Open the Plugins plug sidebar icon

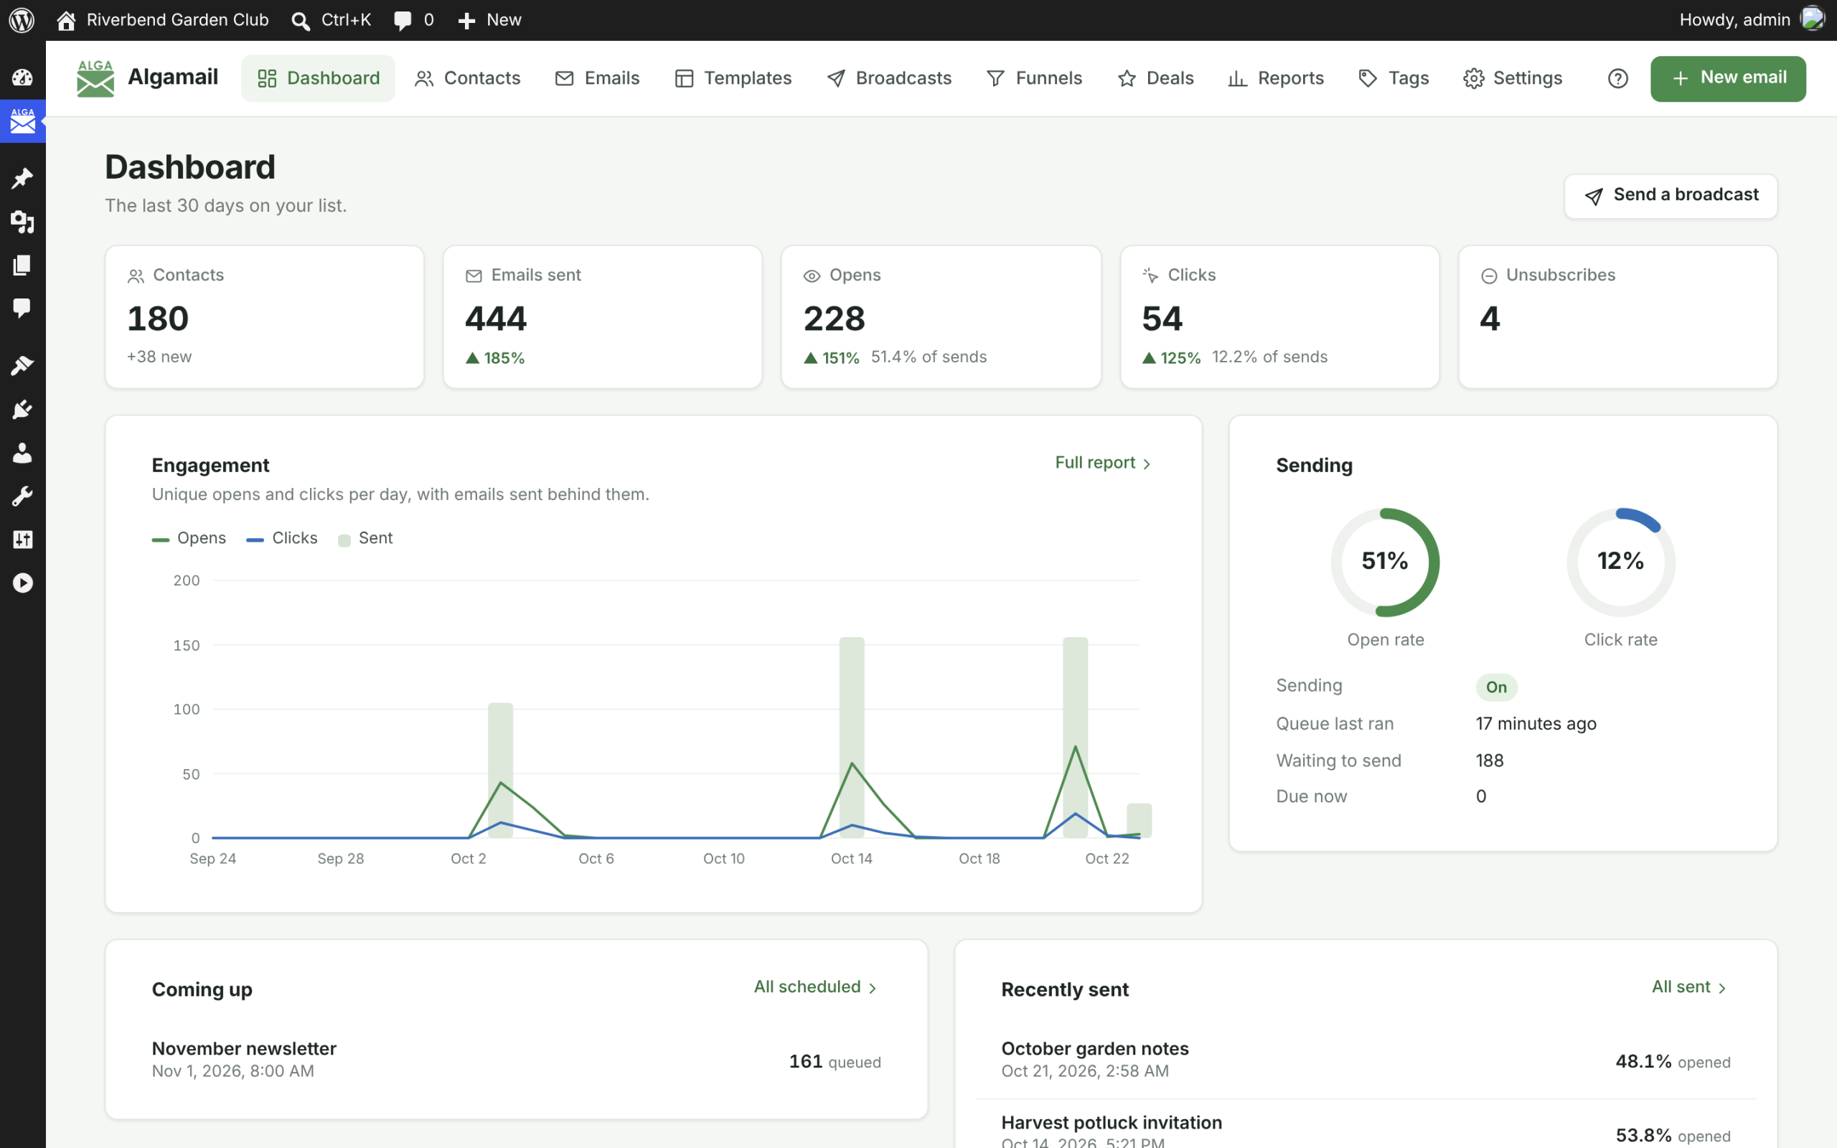[22, 409]
